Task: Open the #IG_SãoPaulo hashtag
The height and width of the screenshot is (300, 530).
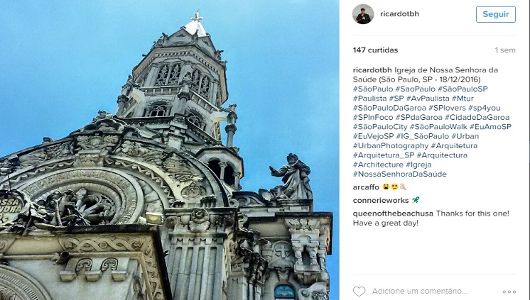Action: click(x=423, y=136)
